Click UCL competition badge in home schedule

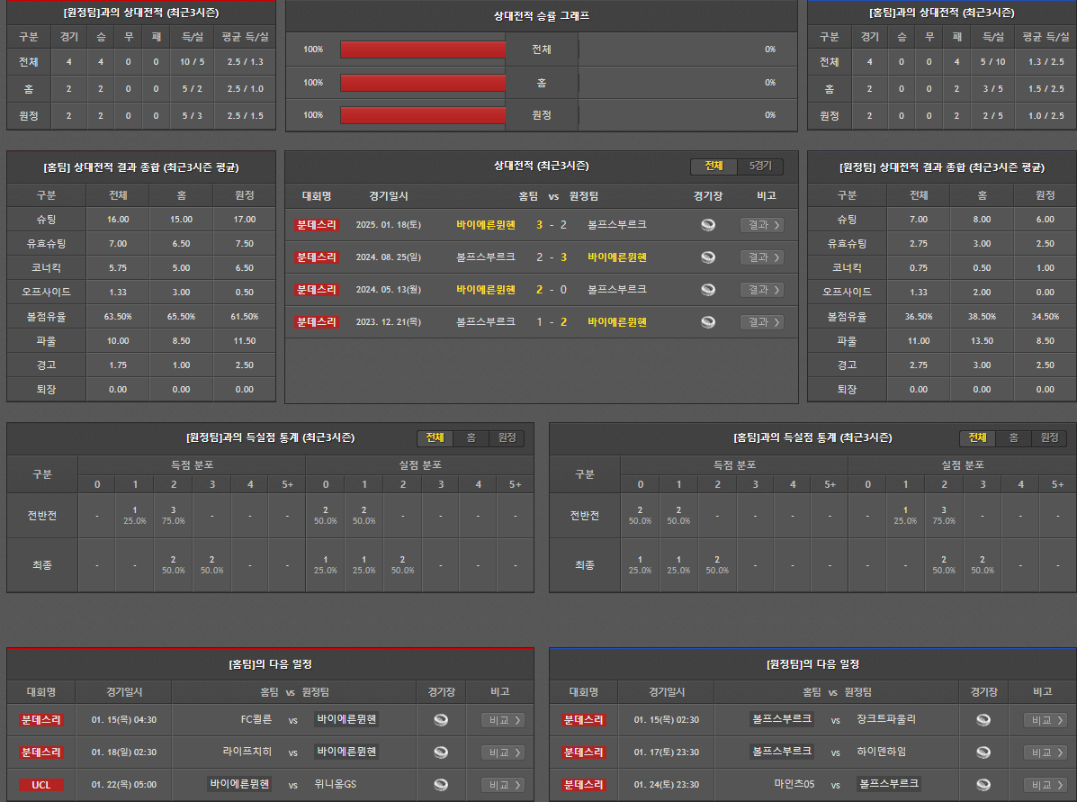[x=41, y=785]
